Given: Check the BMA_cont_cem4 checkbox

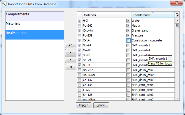Looking at the screenshot, I should [128, 90].
